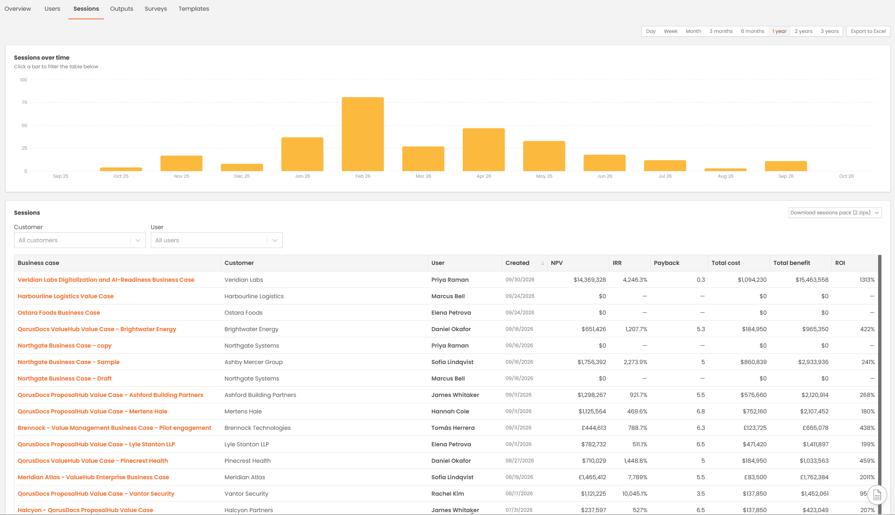Open Brennock Pilot engagement business case
The height and width of the screenshot is (515, 895).
click(x=115, y=428)
